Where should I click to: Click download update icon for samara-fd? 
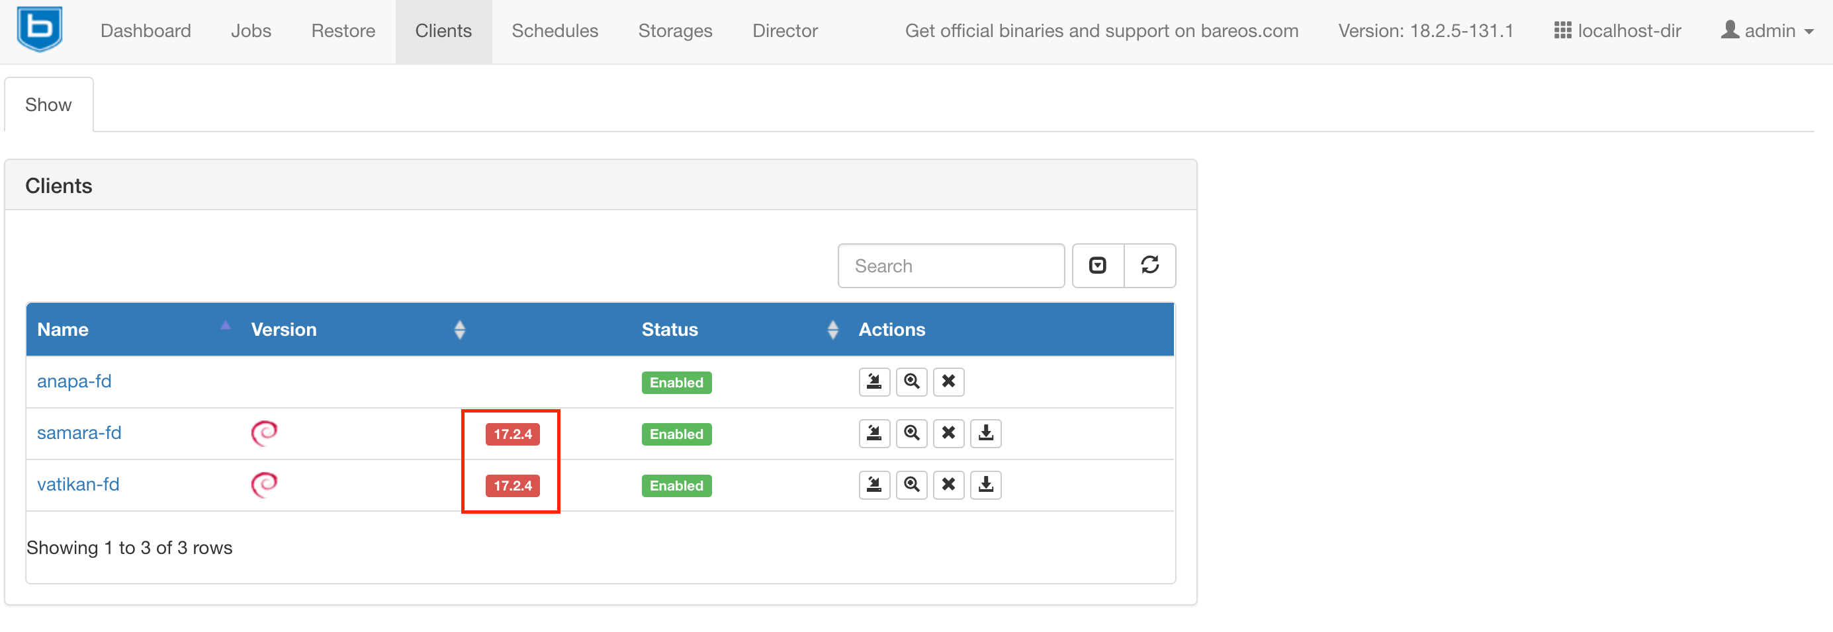tap(985, 434)
